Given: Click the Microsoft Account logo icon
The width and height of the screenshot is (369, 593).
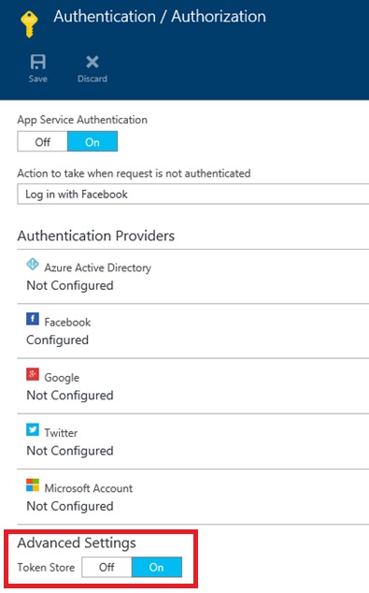Looking at the screenshot, I should pos(33,485).
